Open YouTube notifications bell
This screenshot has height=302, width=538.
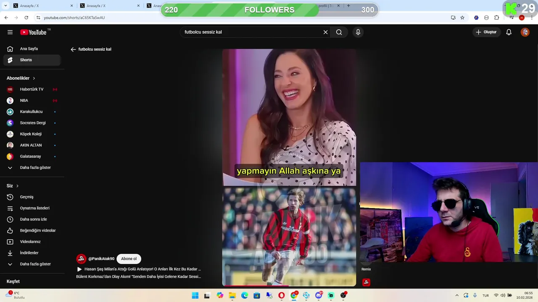click(509, 32)
